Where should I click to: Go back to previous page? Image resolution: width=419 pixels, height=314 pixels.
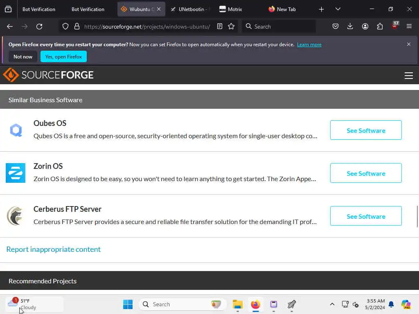[10, 27]
